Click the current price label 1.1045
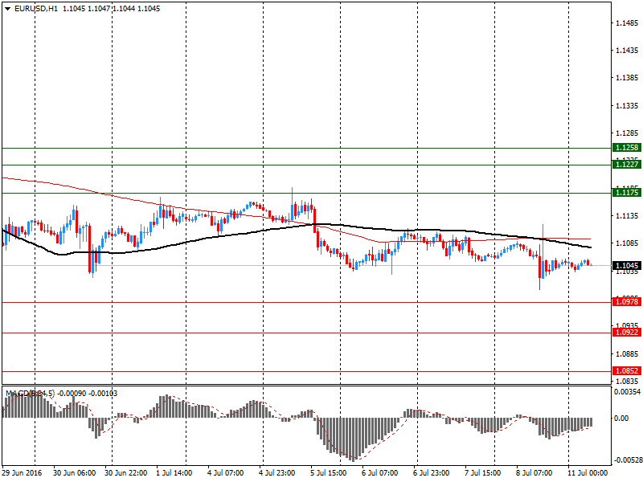This screenshot has width=643, height=482. (x=627, y=266)
